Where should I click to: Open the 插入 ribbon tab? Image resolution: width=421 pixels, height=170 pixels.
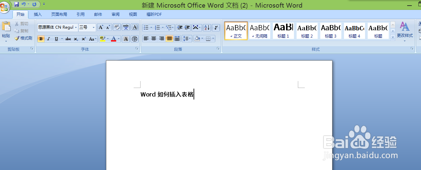coord(38,14)
